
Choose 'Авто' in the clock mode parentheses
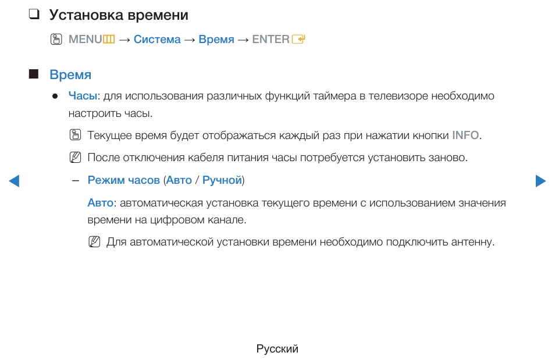tap(179, 180)
